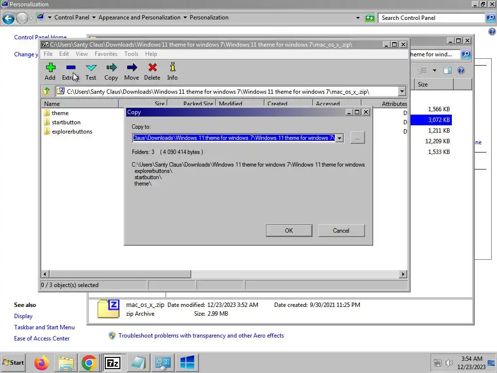This screenshot has height=373, width=497.
Task: Open the Display link
Action: pos(23,316)
